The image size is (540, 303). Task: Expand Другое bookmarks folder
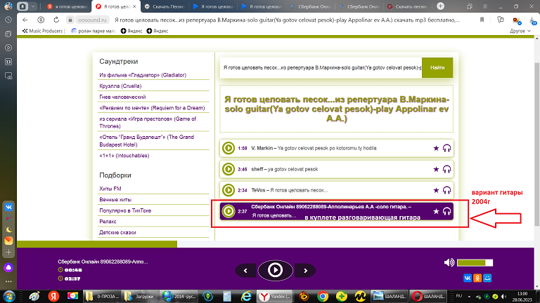tap(520, 31)
